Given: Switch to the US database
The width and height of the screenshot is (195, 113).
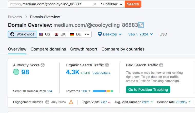Looking at the screenshot, I should tap(45, 34).
